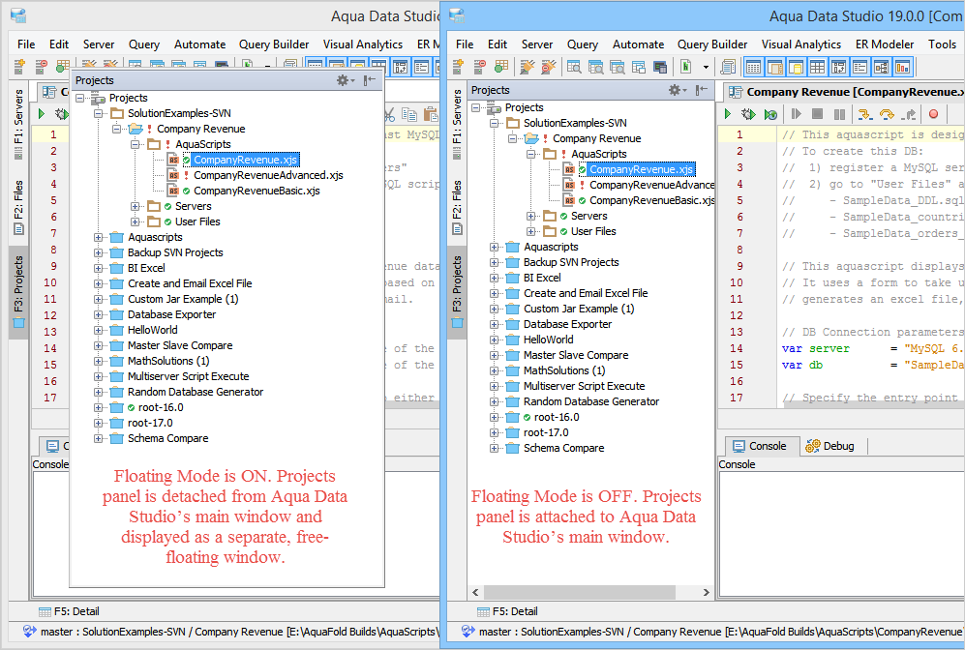Click line number 14 in the right window editor

[x=736, y=348]
